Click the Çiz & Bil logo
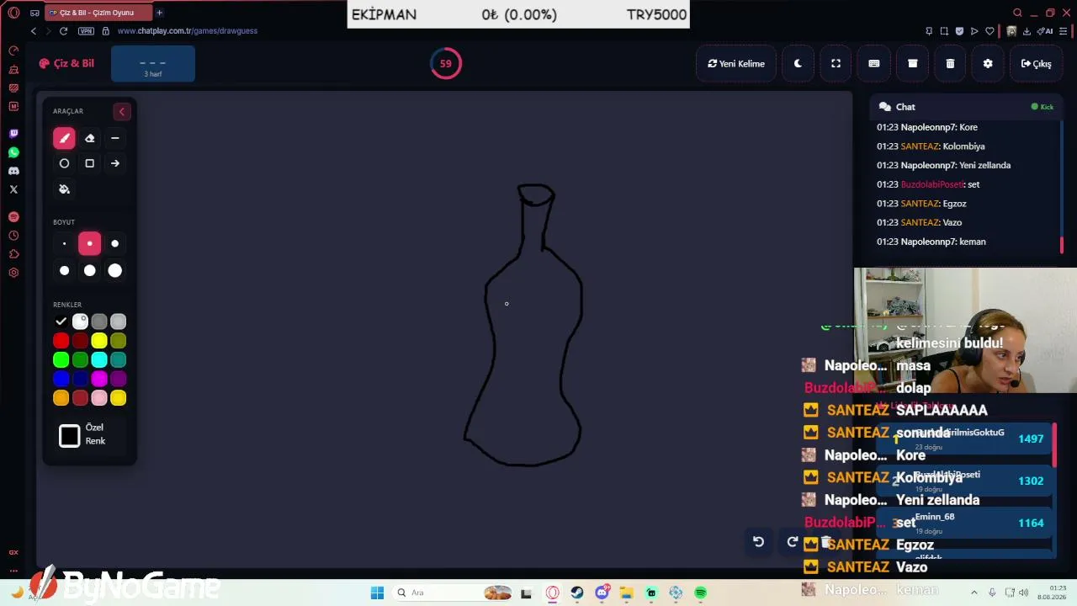 pyautogui.click(x=66, y=63)
